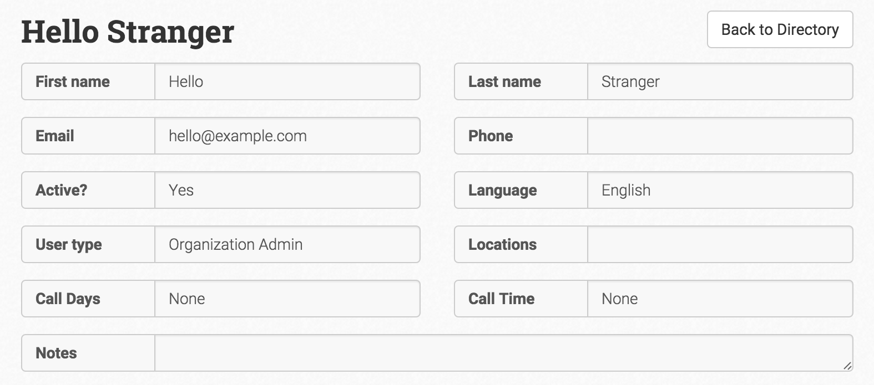Image resolution: width=874 pixels, height=385 pixels.
Task: Click the Hello Stranger page heading
Action: (x=128, y=32)
